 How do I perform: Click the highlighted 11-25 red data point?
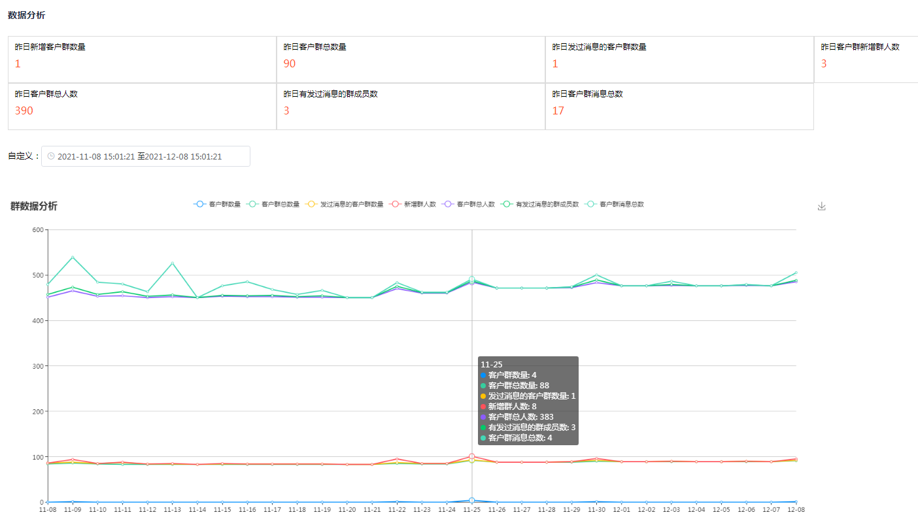(471, 456)
